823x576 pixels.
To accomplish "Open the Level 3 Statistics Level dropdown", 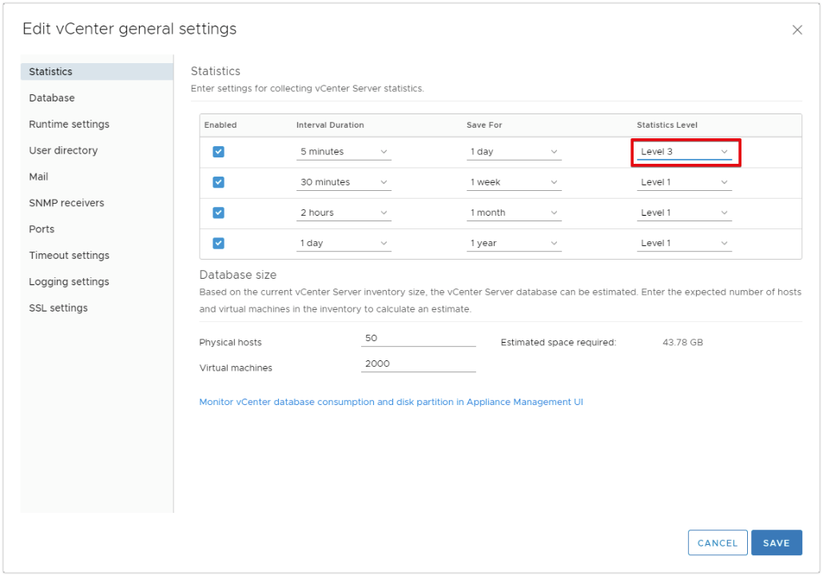I will click(684, 152).
